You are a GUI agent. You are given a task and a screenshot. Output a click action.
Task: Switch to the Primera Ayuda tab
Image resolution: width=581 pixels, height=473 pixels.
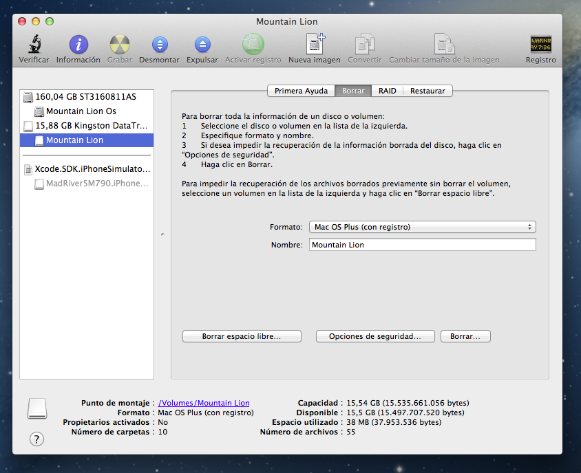point(301,91)
